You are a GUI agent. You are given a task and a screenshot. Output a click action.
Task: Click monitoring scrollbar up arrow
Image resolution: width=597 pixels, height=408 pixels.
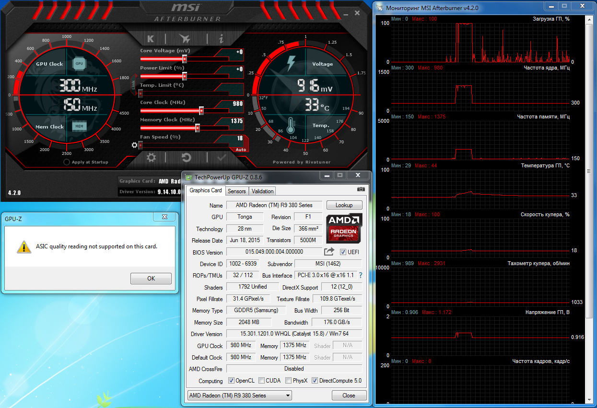point(589,19)
